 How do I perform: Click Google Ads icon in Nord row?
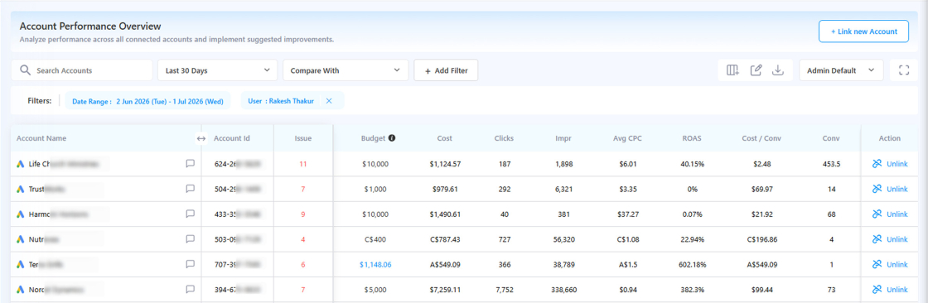tap(20, 290)
